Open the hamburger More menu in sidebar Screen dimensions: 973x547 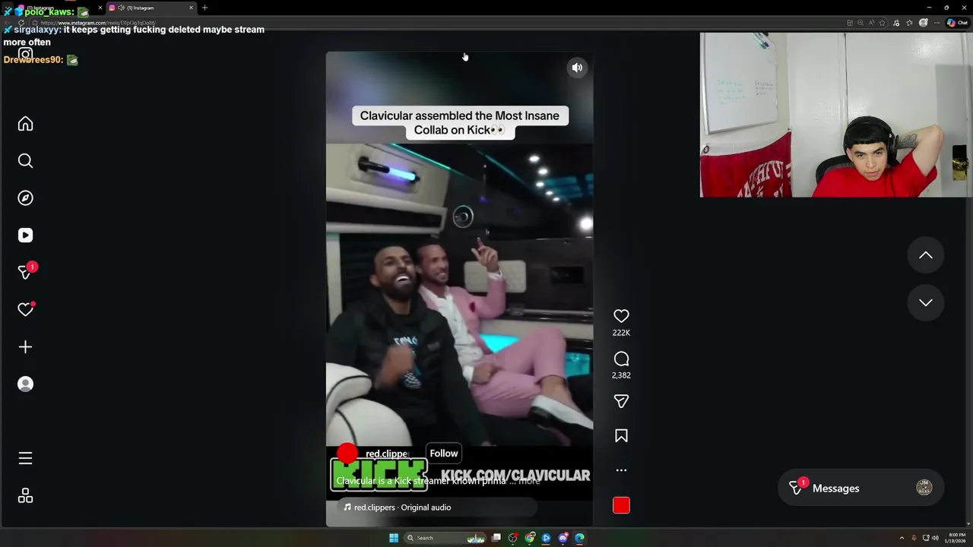coord(25,458)
